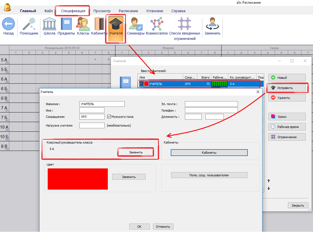Move teacher down with down arrow
This screenshot has width=313, height=232.
[269, 188]
